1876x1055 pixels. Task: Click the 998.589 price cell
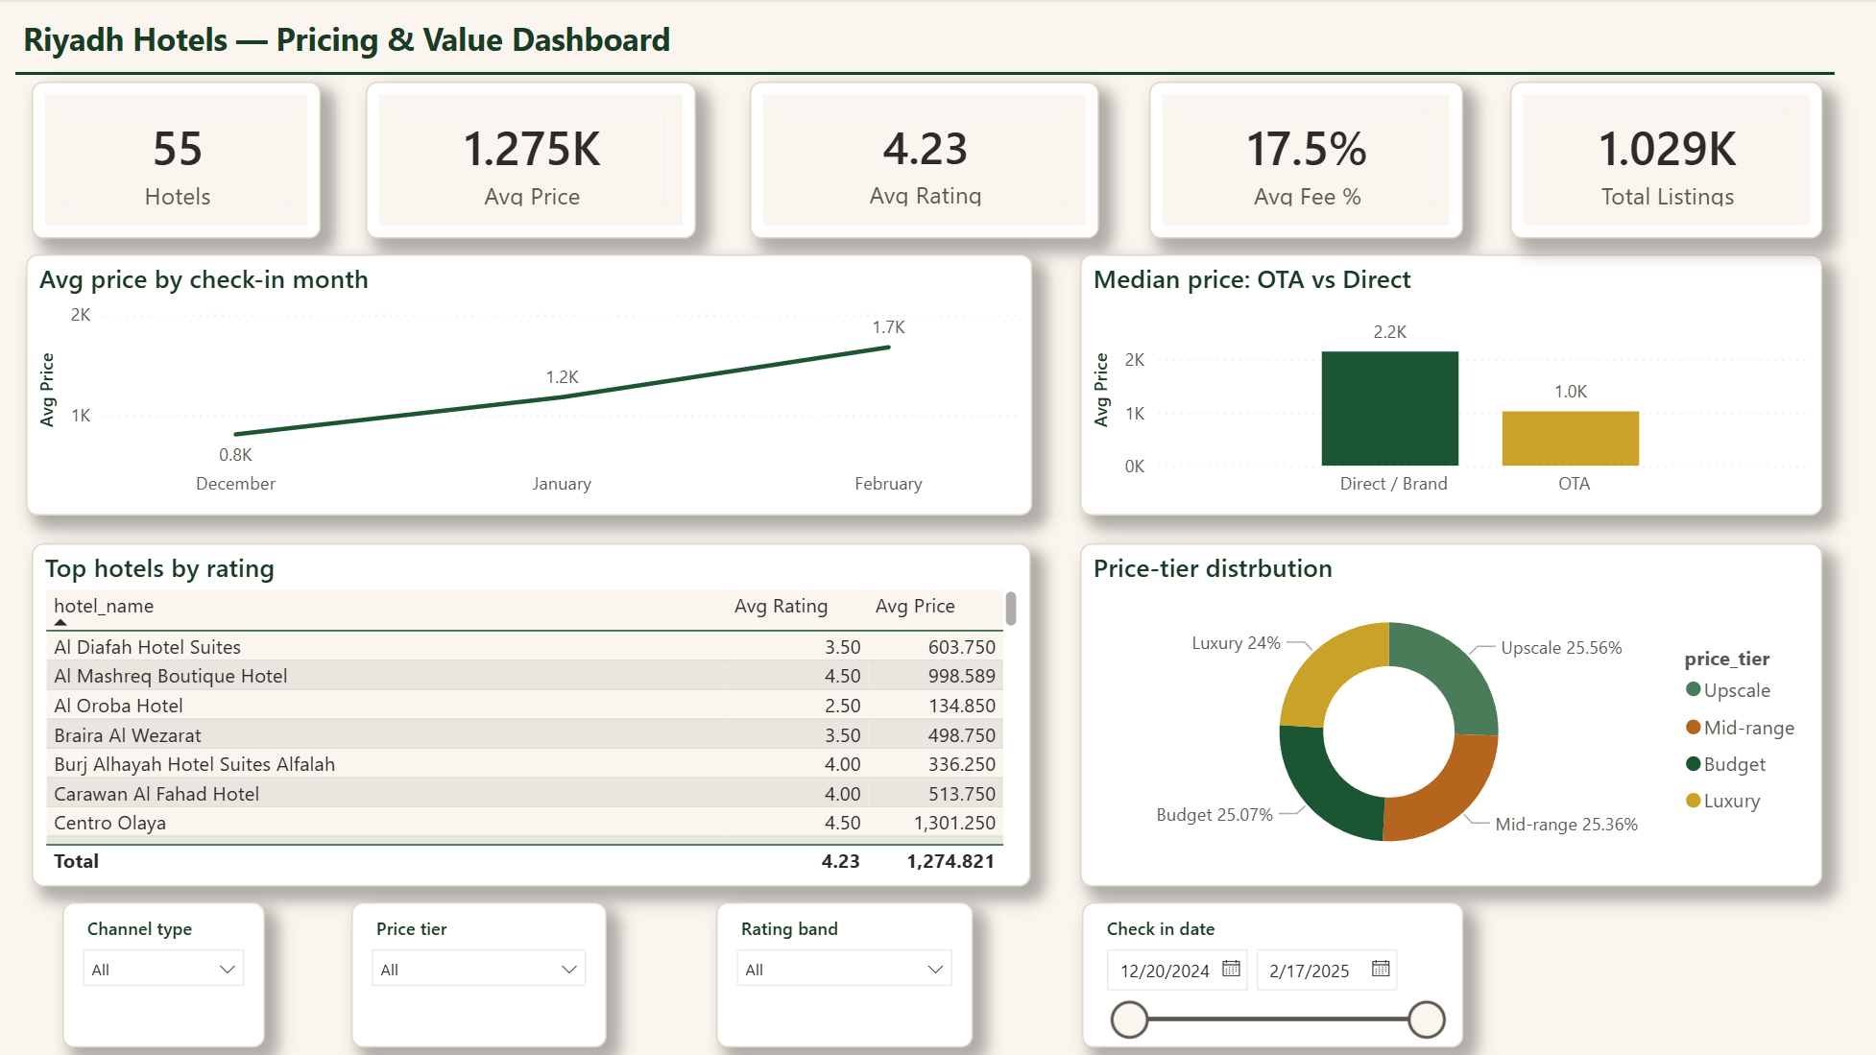tap(962, 676)
